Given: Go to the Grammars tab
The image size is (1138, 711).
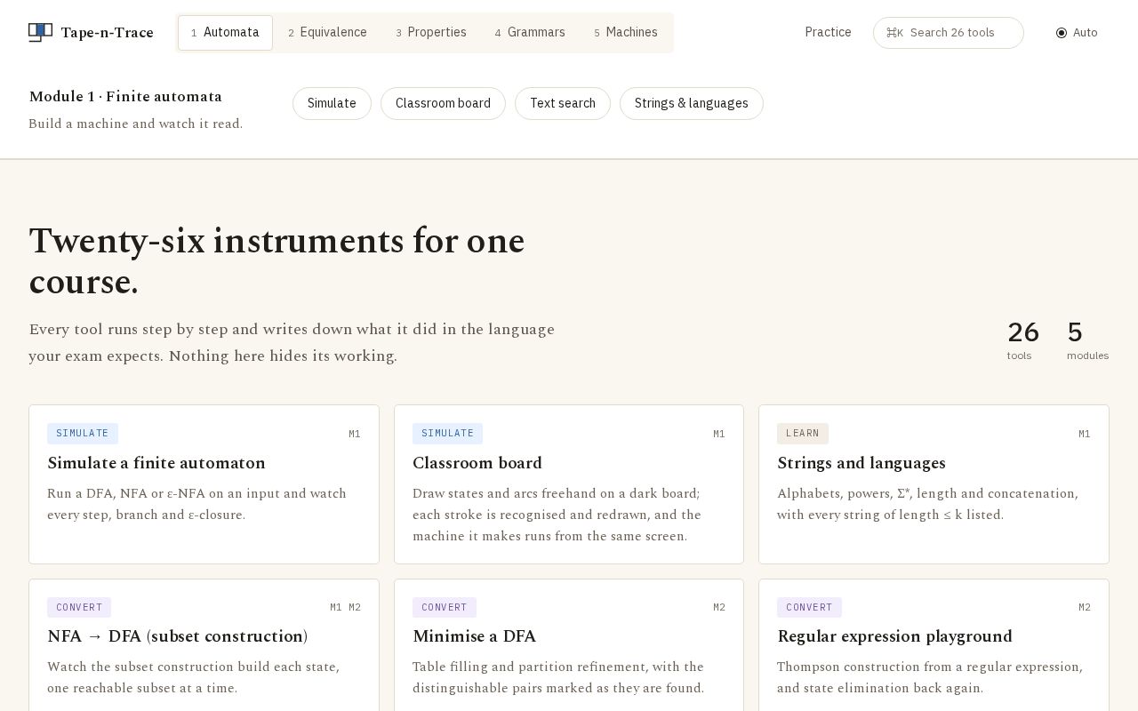Looking at the screenshot, I should click(530, 33).
